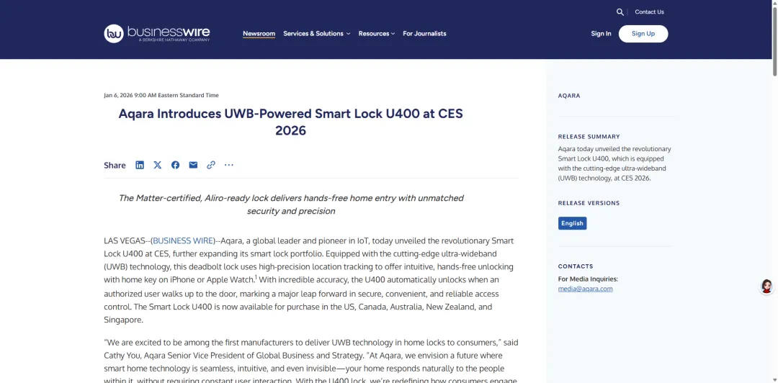Click the Jan 6, 2026 timestamp
The width and height of the screenshot is (778, 383).
point(161,95)
